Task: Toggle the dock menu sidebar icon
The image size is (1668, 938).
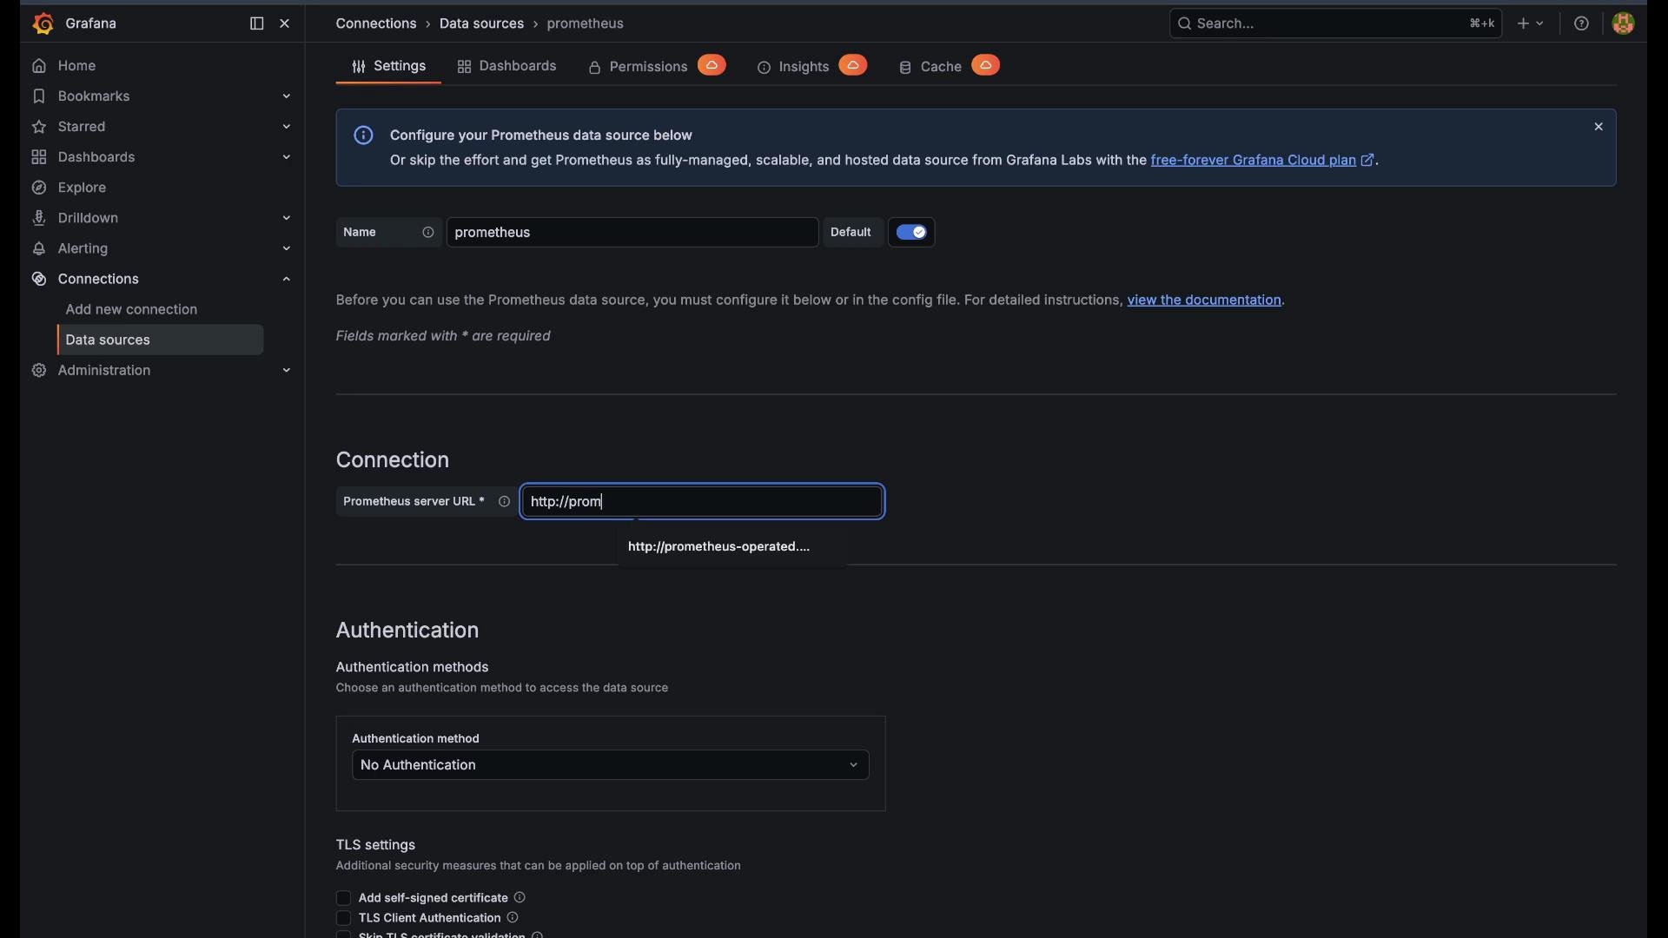Action: (256, 23)
